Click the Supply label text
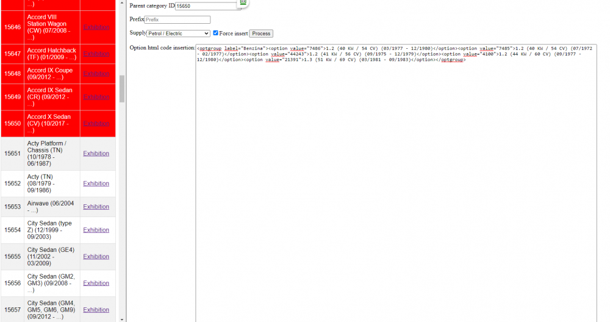This screenshot has width=610, height=322. tap(138, 33)
